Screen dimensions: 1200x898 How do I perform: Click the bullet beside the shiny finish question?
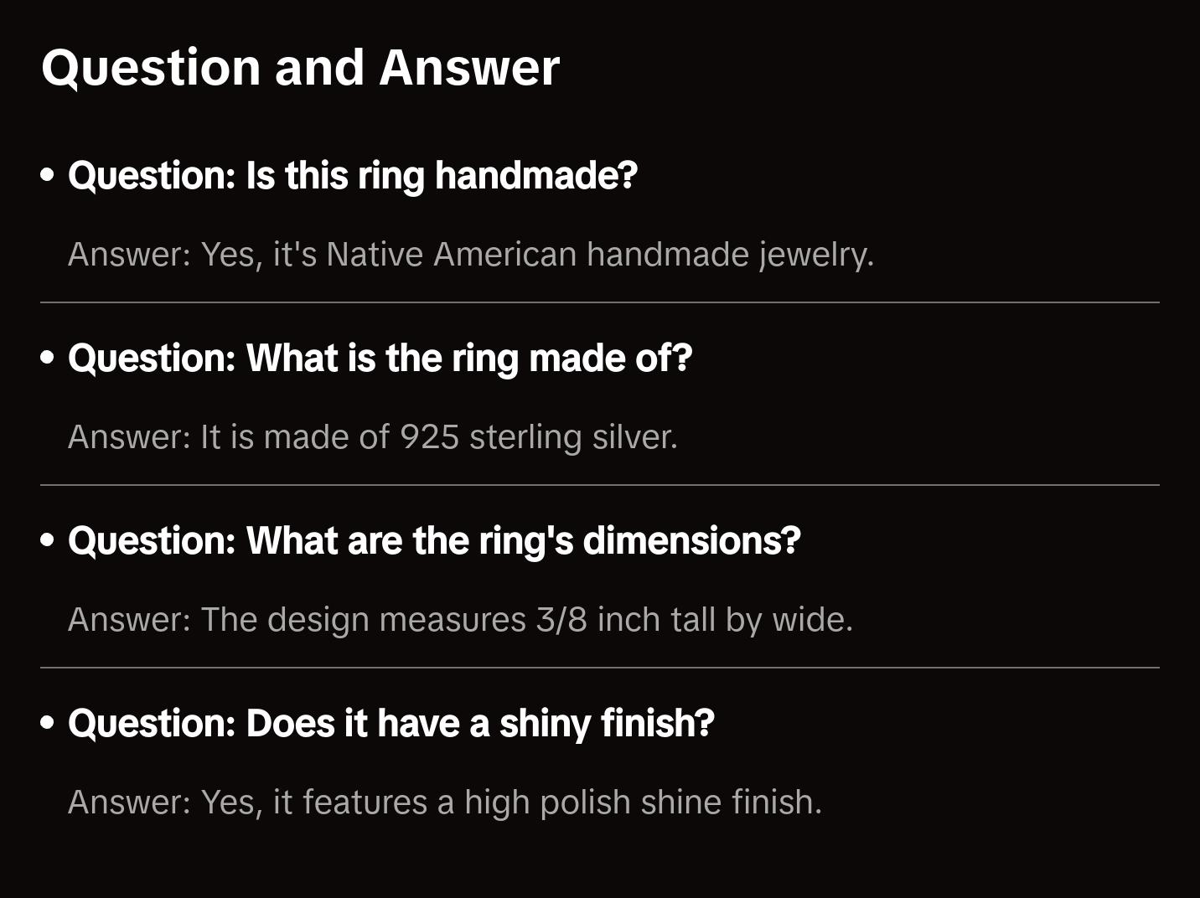pos(48,724)
